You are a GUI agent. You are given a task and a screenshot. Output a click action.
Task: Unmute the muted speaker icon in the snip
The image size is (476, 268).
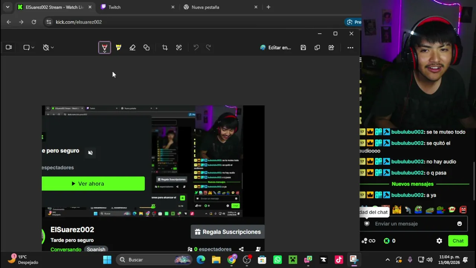pyautogui.click(x=90, y=153)
